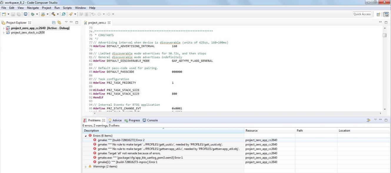Open the New icon dropdown arrow
Image resolution: width=391 pixels, height=173 pixels.
point(8,14)
